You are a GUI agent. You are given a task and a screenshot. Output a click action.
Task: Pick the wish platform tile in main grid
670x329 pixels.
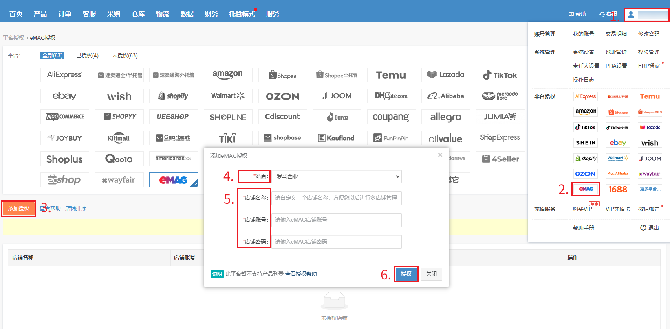119,96
